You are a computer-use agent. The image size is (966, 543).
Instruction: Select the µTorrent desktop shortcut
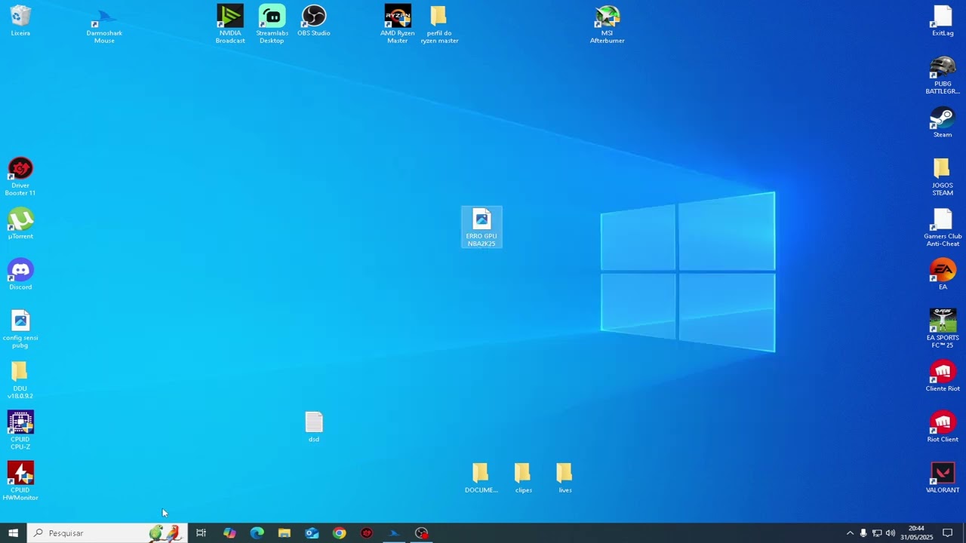click(x=20, y=224)
